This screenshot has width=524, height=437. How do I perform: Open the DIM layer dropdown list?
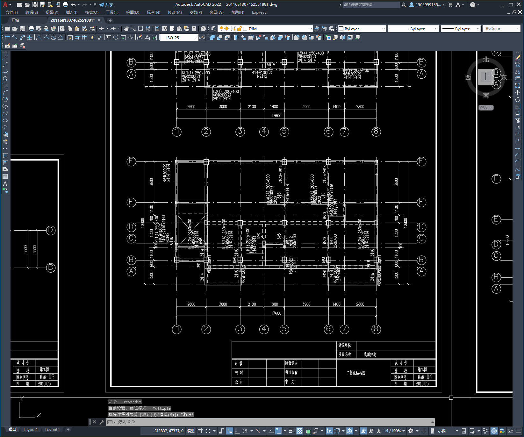pos(311,29)
